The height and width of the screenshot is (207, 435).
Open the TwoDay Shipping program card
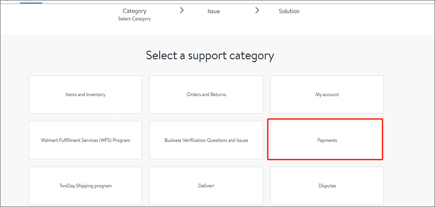(x=85, y=186)
